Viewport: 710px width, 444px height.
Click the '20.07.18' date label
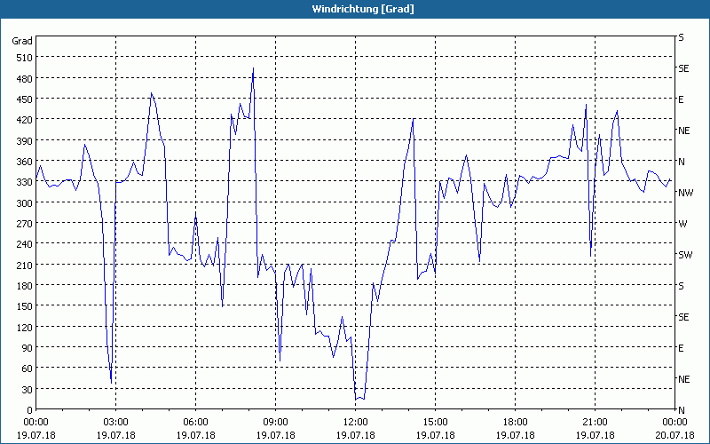674,435
